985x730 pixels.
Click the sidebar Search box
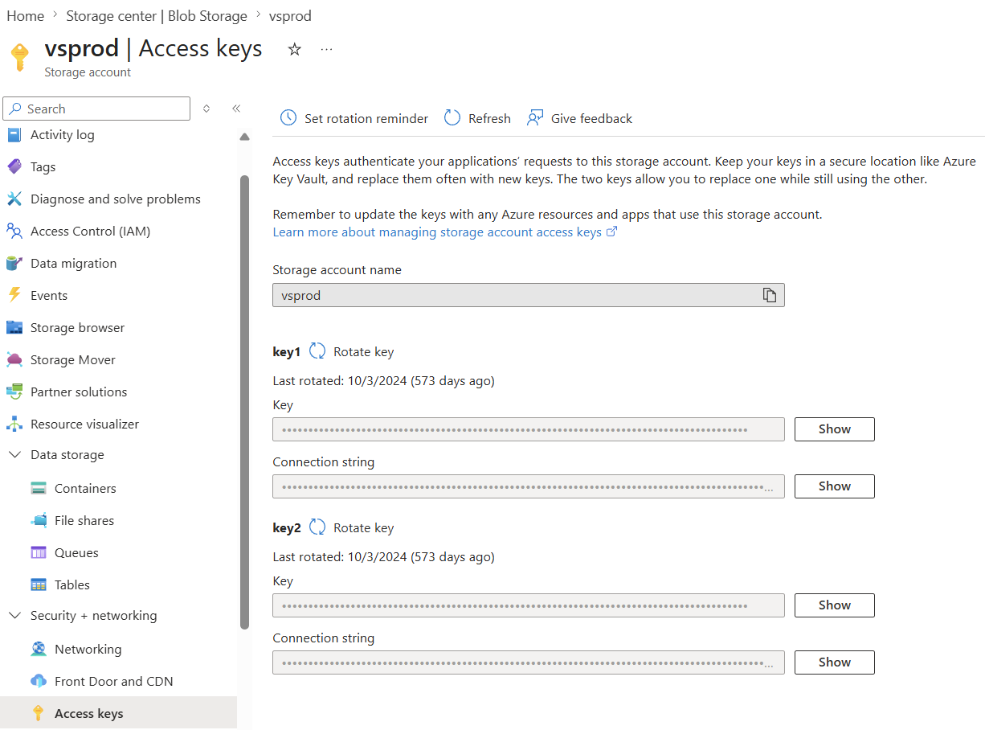pos(96,109)
